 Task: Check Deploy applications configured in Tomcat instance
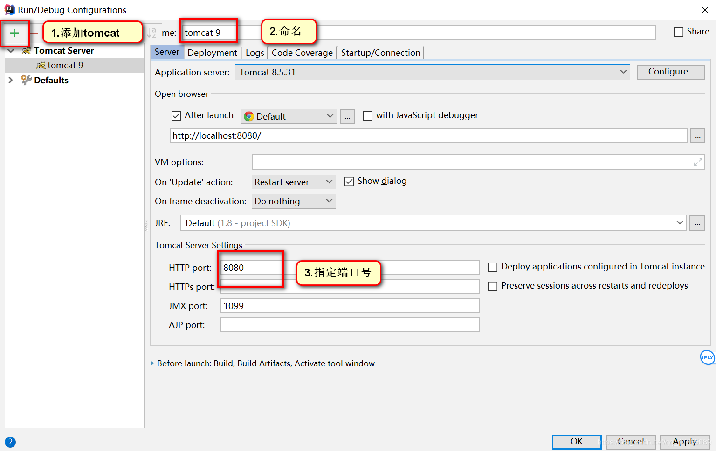click(492, 267)
